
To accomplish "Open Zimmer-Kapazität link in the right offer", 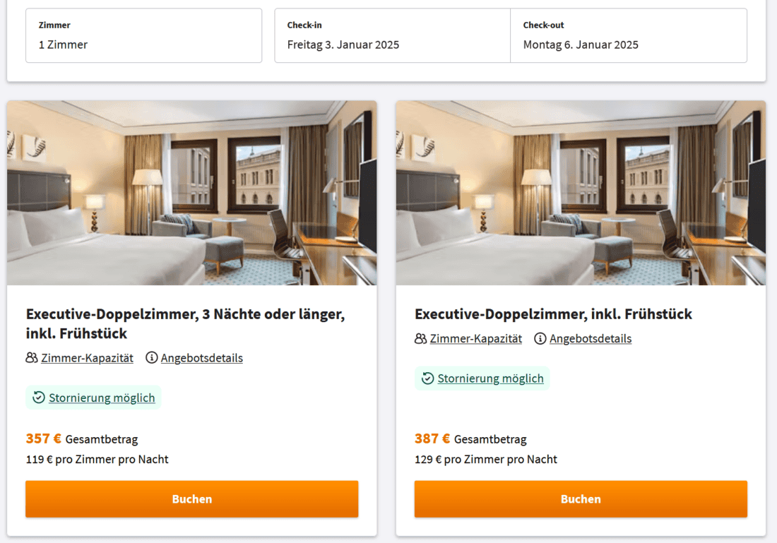I will 476,339.
